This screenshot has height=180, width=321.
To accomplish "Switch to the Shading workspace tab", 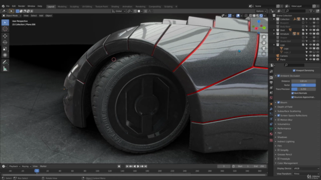I will click(115, 6).
